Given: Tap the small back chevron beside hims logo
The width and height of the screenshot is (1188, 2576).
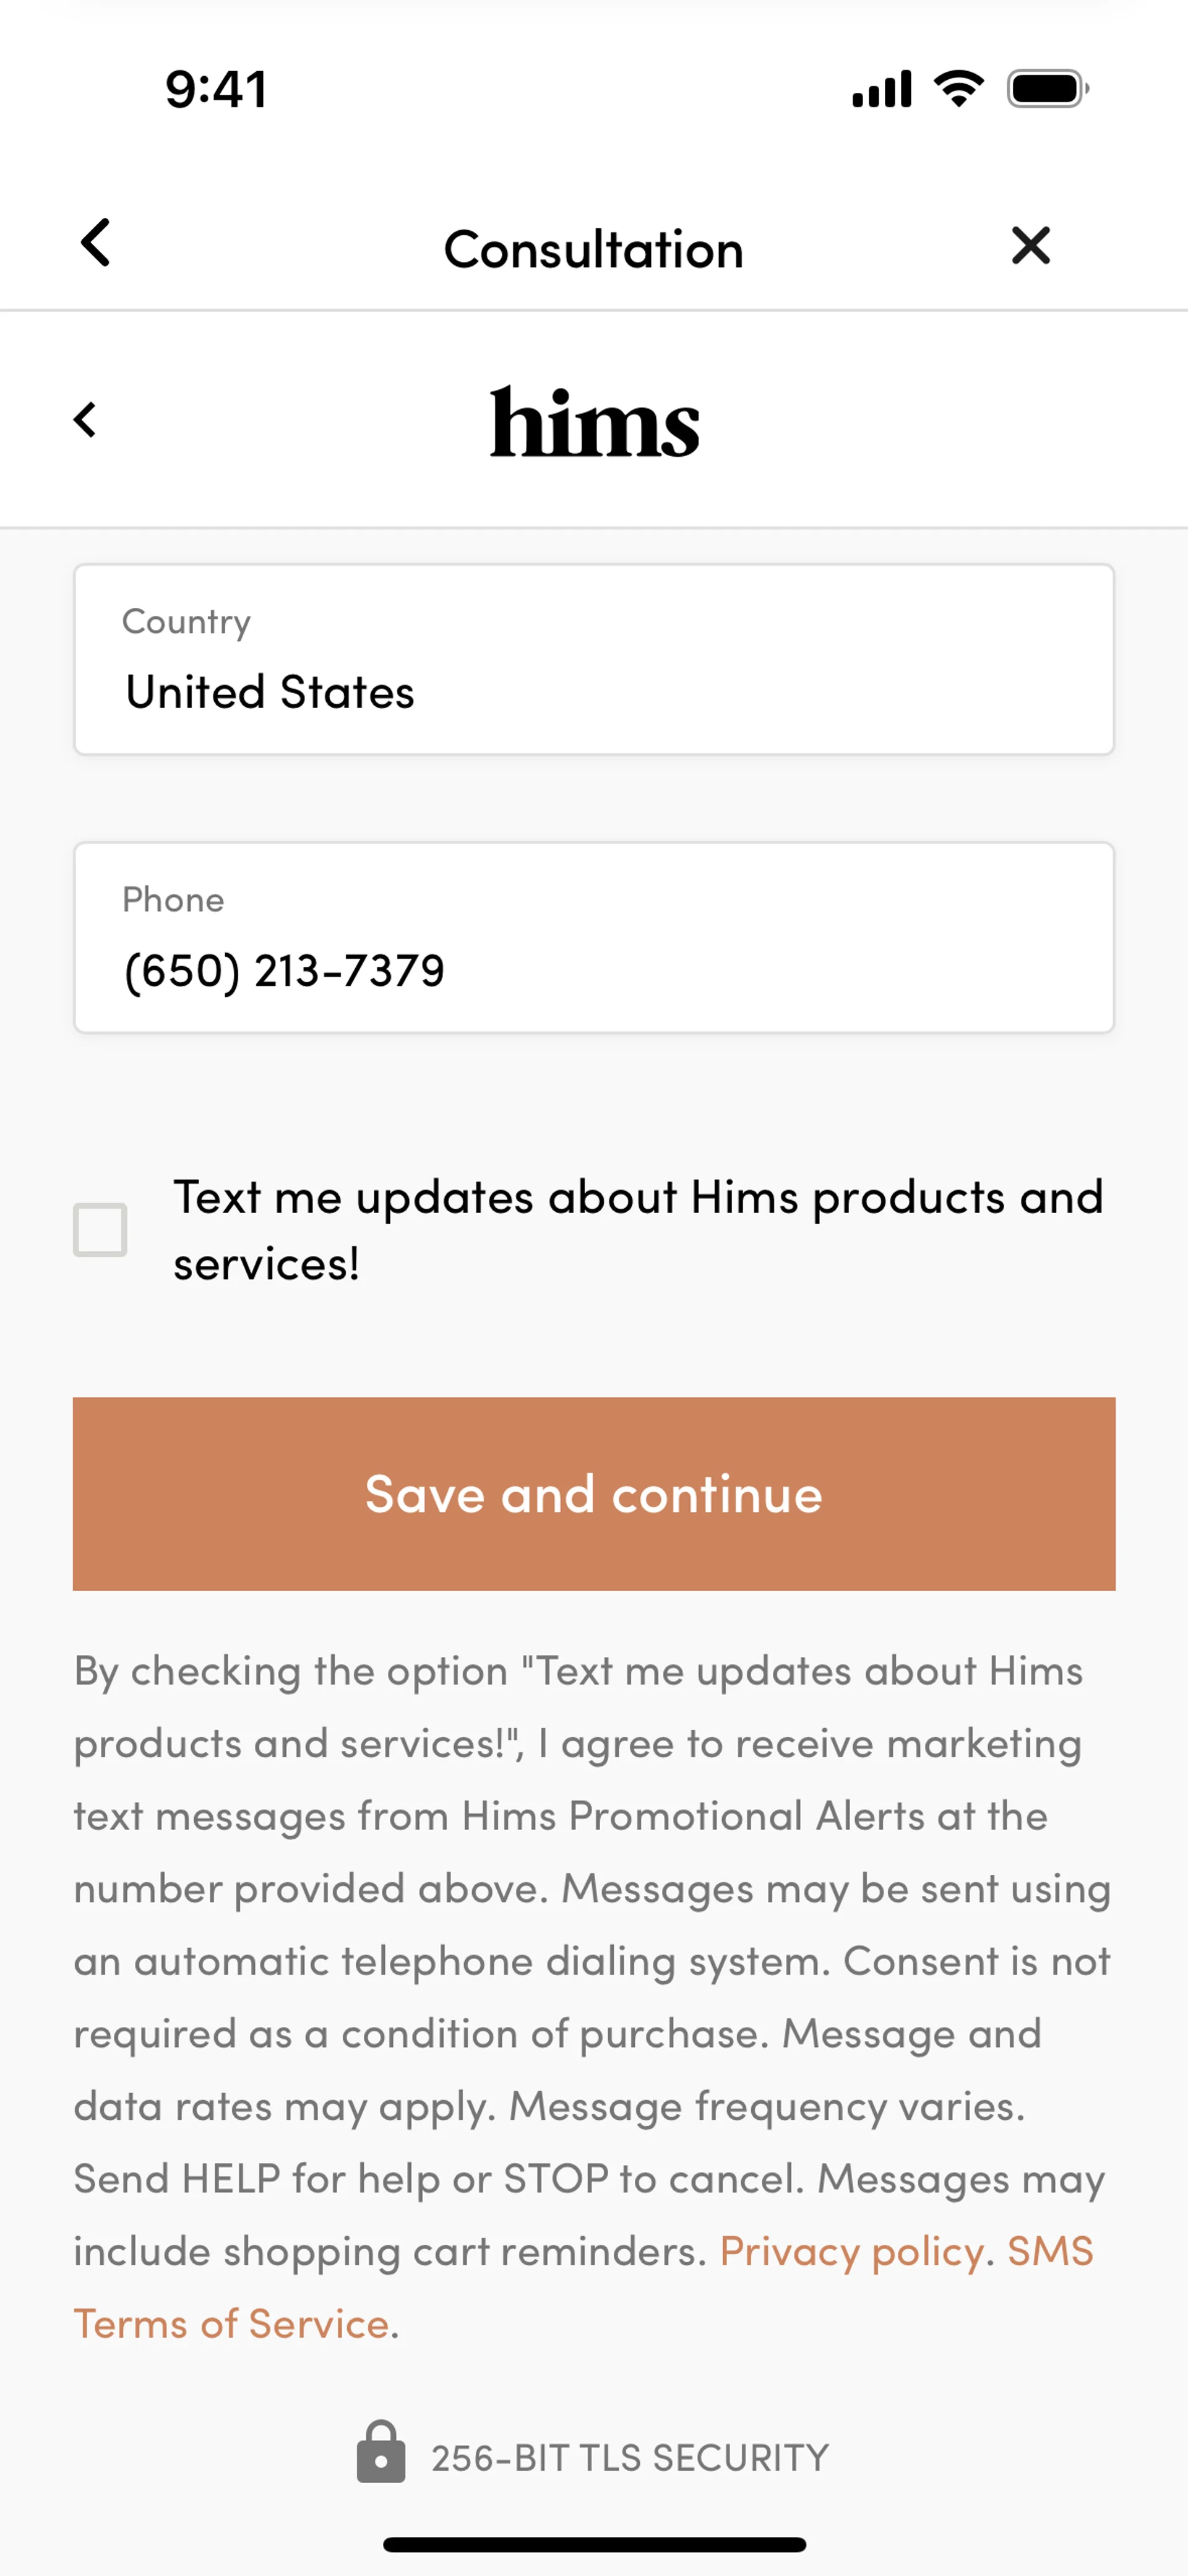Looking at the screenshot, I should click(86, 420).
